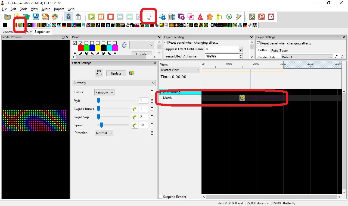Click the color palette icon in main toolbar
Screen dimensions: 348x206
tap(55, 17)
